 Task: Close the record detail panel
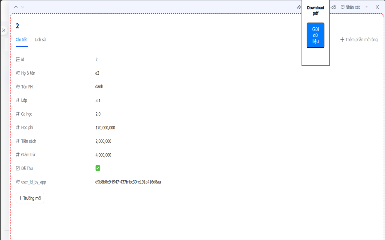[x=377, y=7]
